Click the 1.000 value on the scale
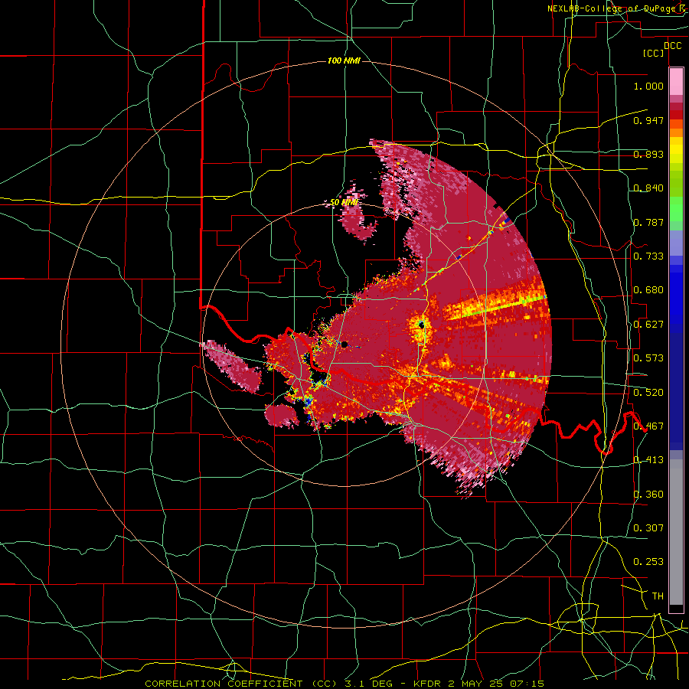 click(648, 86)
